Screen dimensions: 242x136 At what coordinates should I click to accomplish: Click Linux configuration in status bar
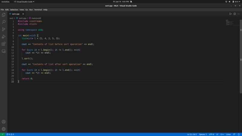(x=228, y=134)
